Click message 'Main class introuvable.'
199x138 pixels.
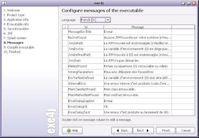138,89
